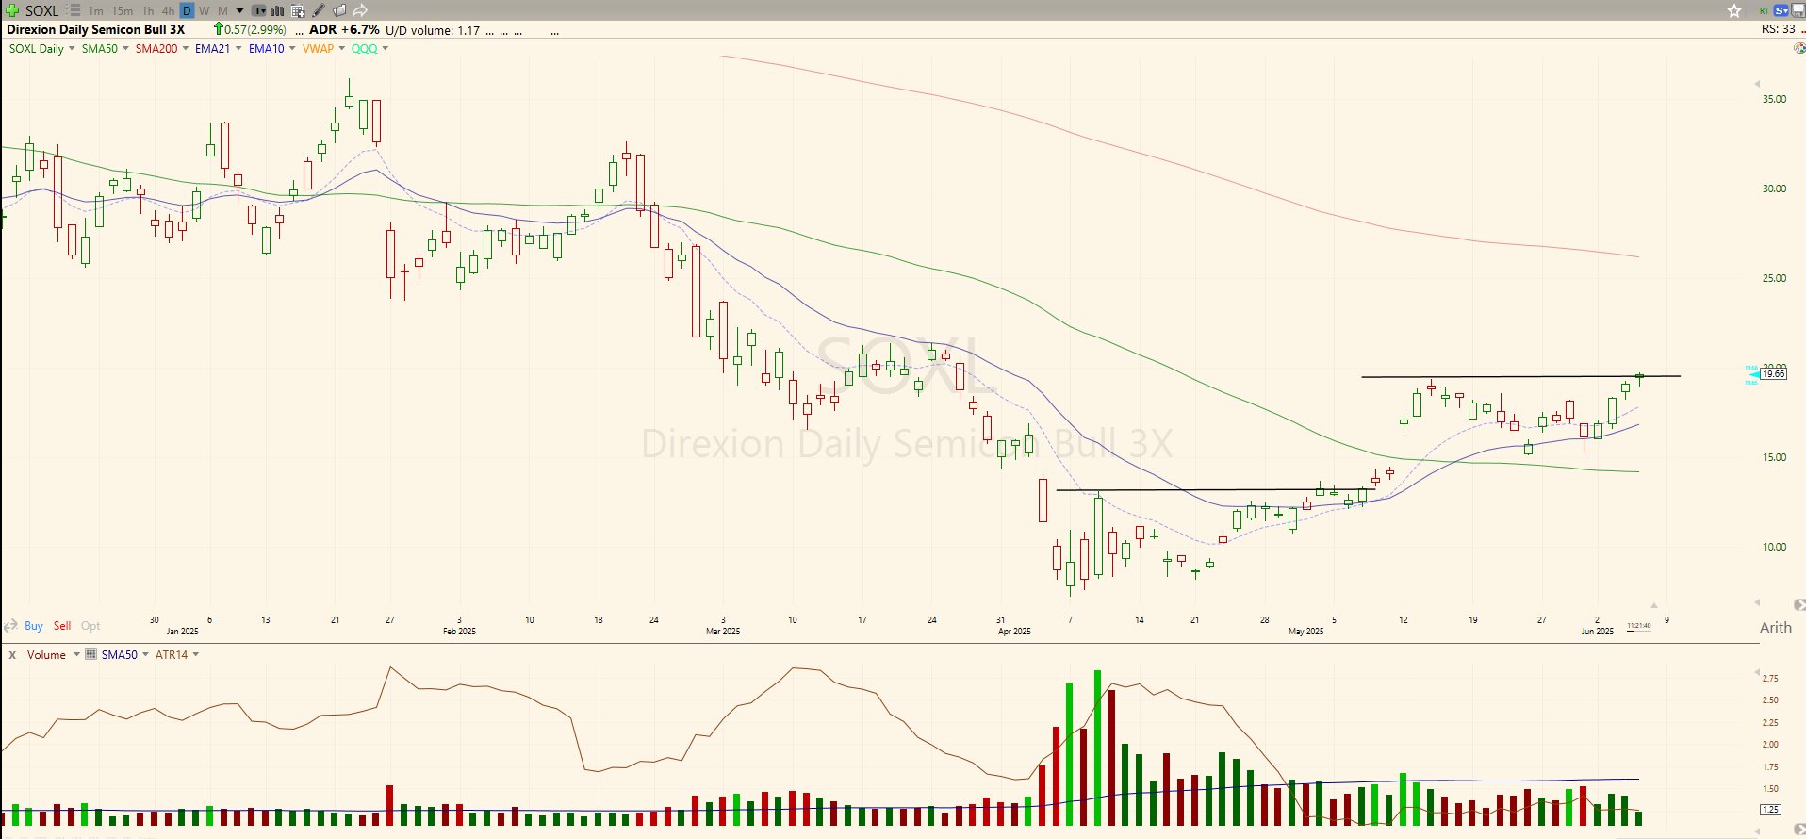Click the bar chart type icon
The image size is (1806, 839).
278,10
